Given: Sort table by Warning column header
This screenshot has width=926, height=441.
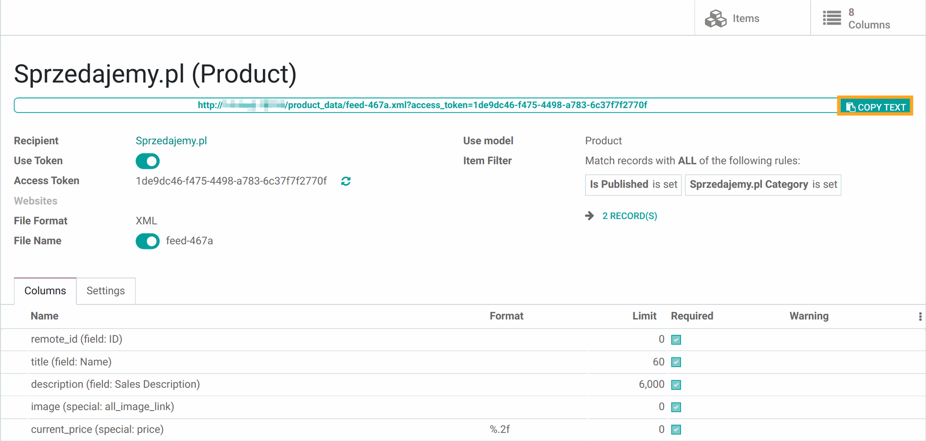Looking at the screenshot, I should pos(809,316).
